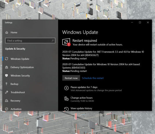The width and height of the screenshot is (155, 134).
Task: Click the Restart now button
Action: tap(71, 78)
